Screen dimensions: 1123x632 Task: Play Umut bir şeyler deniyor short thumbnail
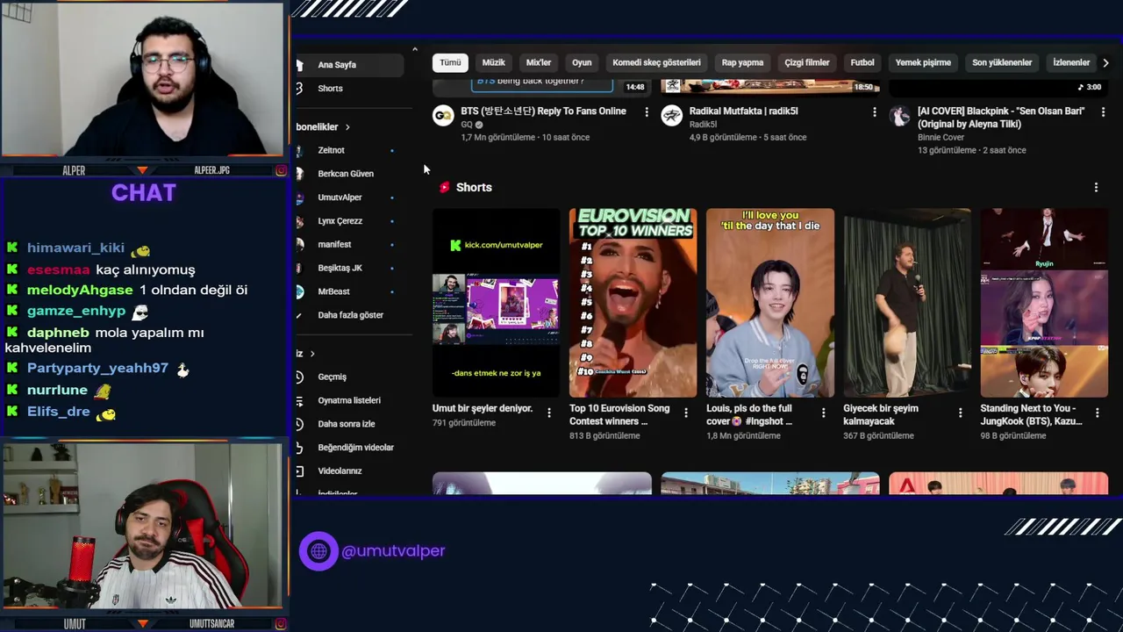point(496,303)
